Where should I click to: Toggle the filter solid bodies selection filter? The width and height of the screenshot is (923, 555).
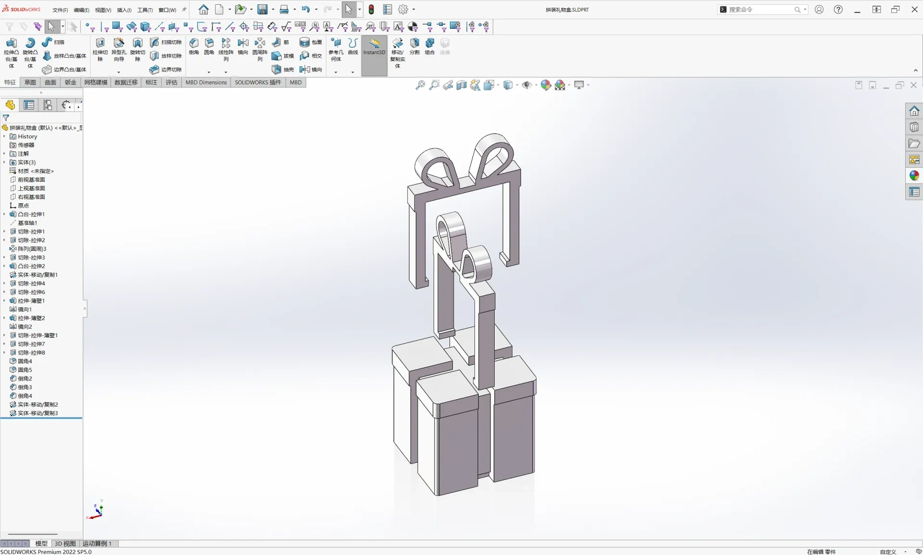point(145,27)
